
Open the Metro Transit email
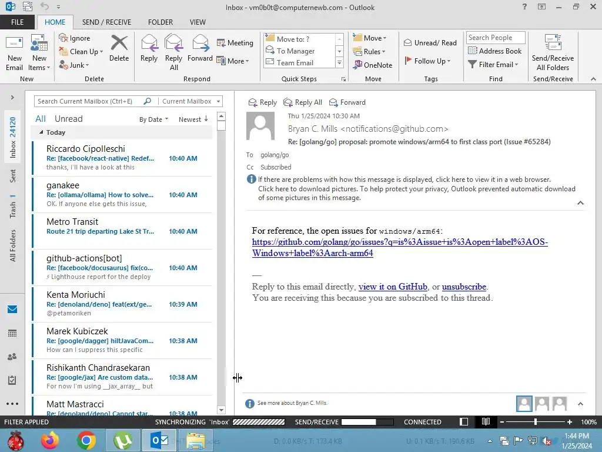click(x=122, y=231)
